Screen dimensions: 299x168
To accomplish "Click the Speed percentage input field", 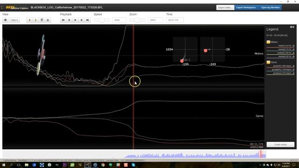I will click(x=119, y=20).
